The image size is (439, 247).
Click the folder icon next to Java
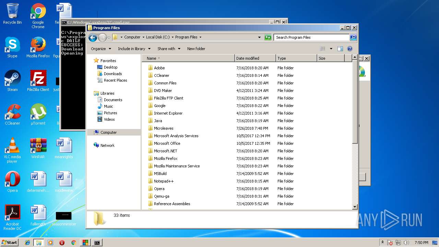tap(150, 121)
